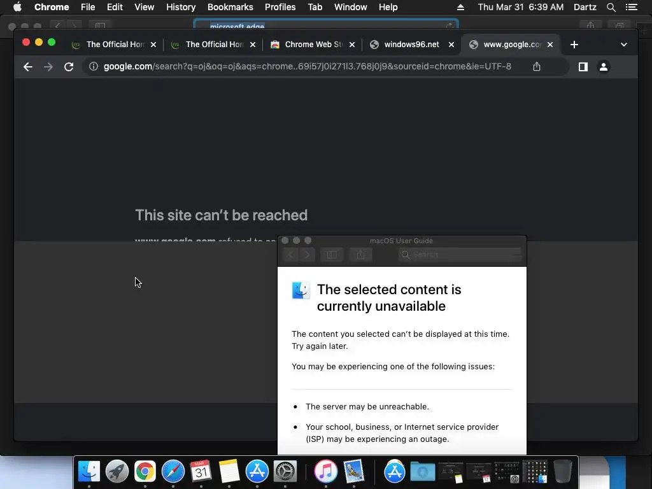This screenshot has height=489, width=652.
Task: Share this page from Chrome address bar
Action: point(537,66)
